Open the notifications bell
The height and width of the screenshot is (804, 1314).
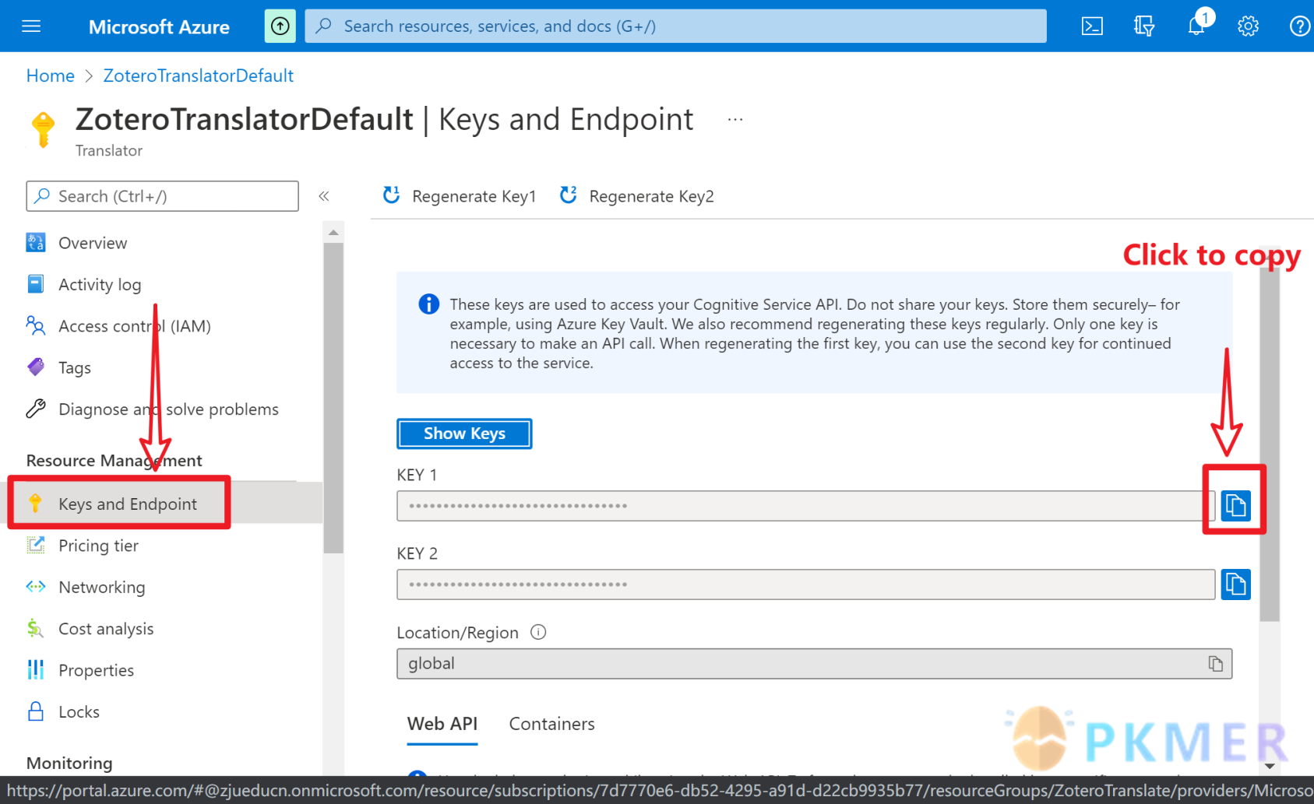[1196, 26]
